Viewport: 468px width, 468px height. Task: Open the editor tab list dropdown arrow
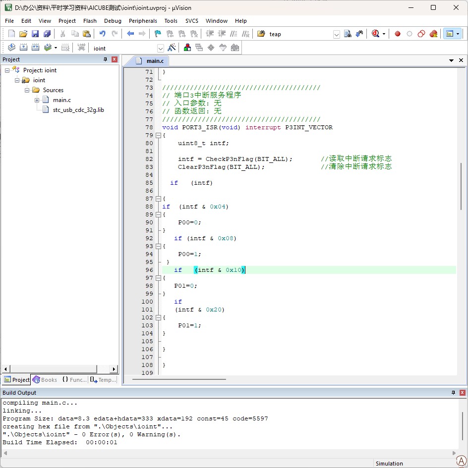pos(451,60)
